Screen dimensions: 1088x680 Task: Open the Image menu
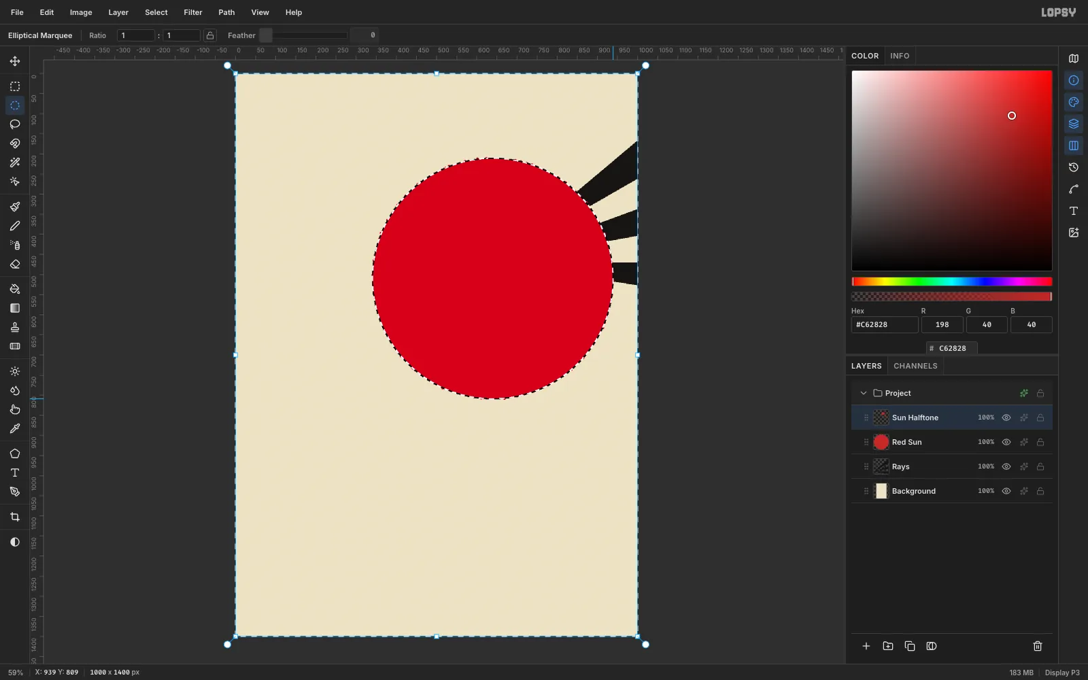pos(81,12)
